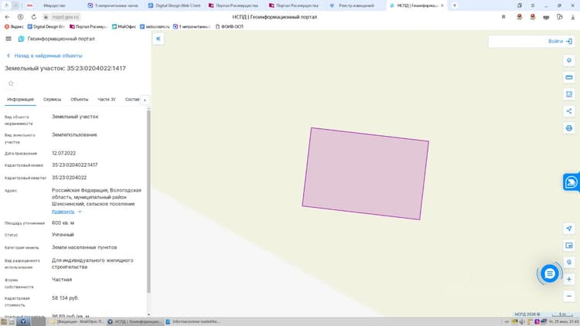580x326 pixels.
Task: Open the browser extensions icon
Action: click(x=559, y=17)
